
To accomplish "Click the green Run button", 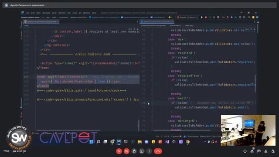I will (202, 17).
